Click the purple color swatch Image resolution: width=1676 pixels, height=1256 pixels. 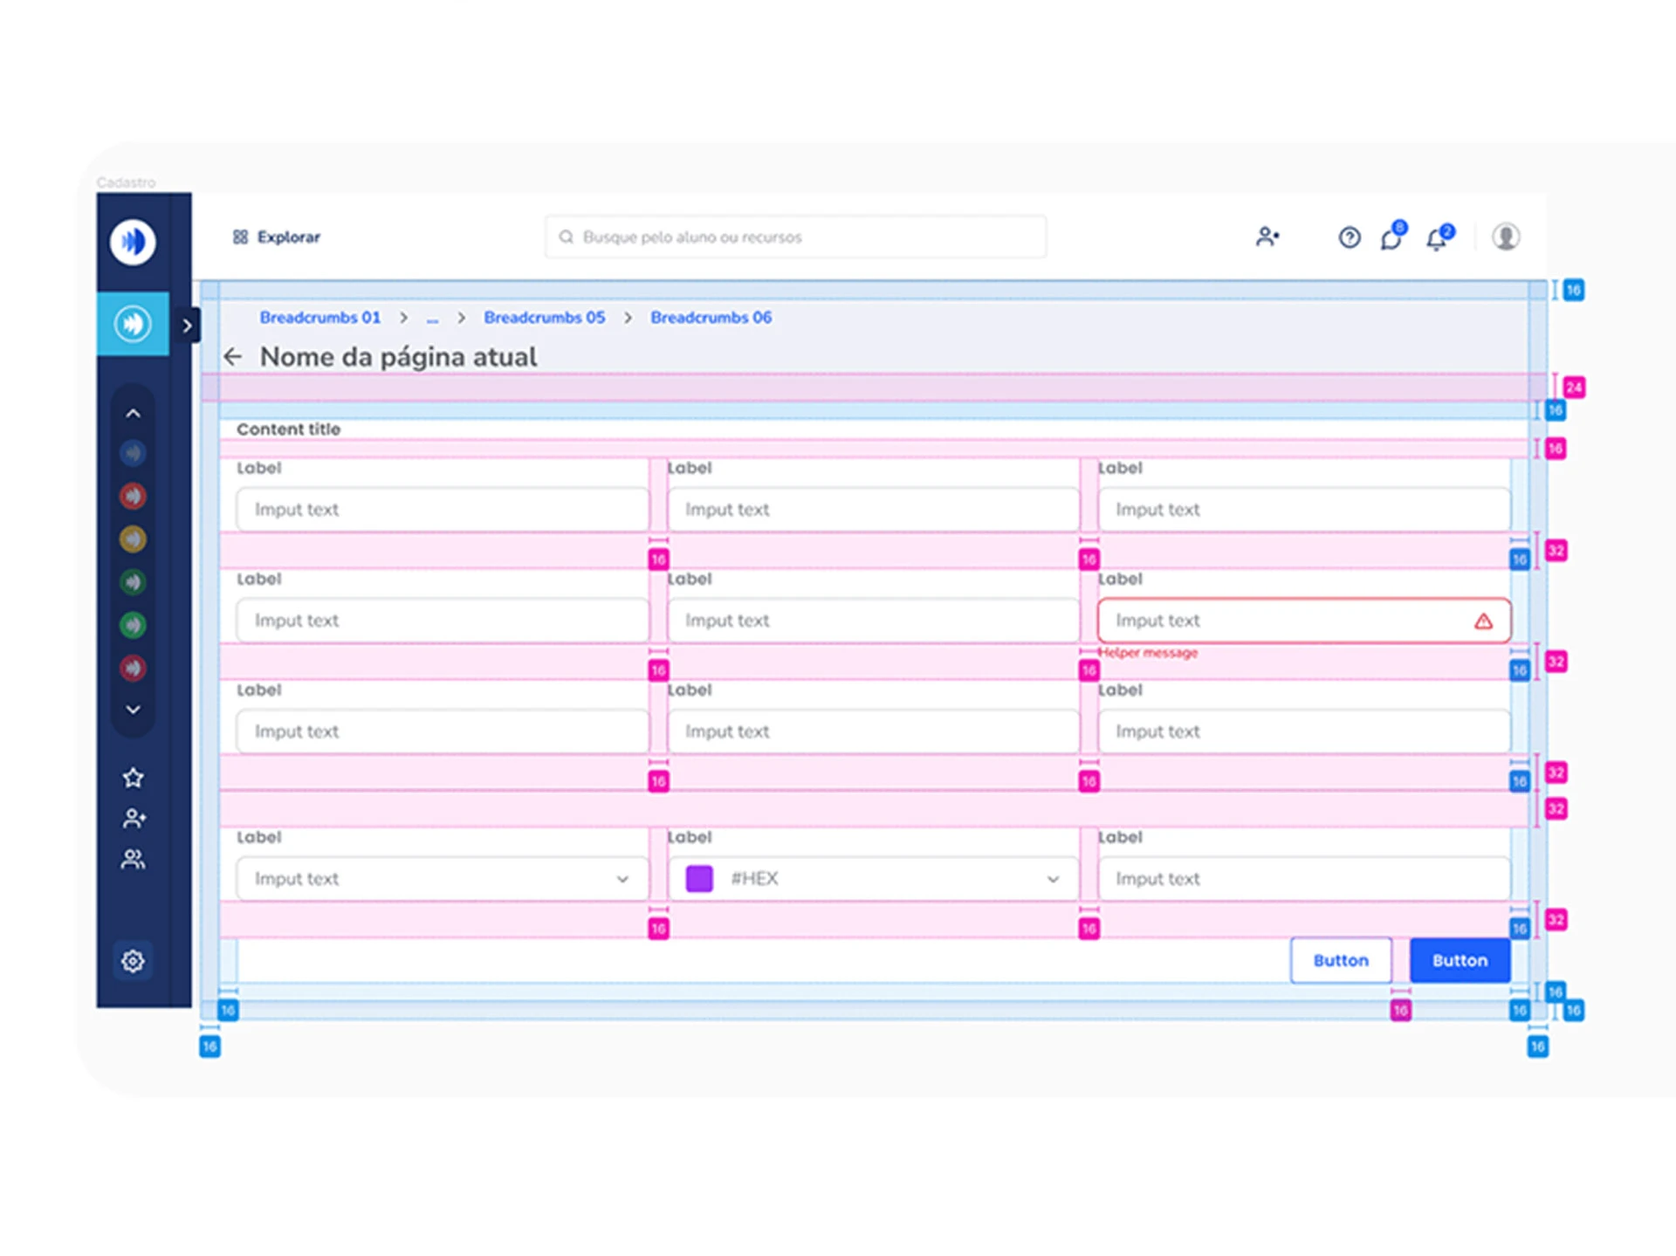click(699, 878)
